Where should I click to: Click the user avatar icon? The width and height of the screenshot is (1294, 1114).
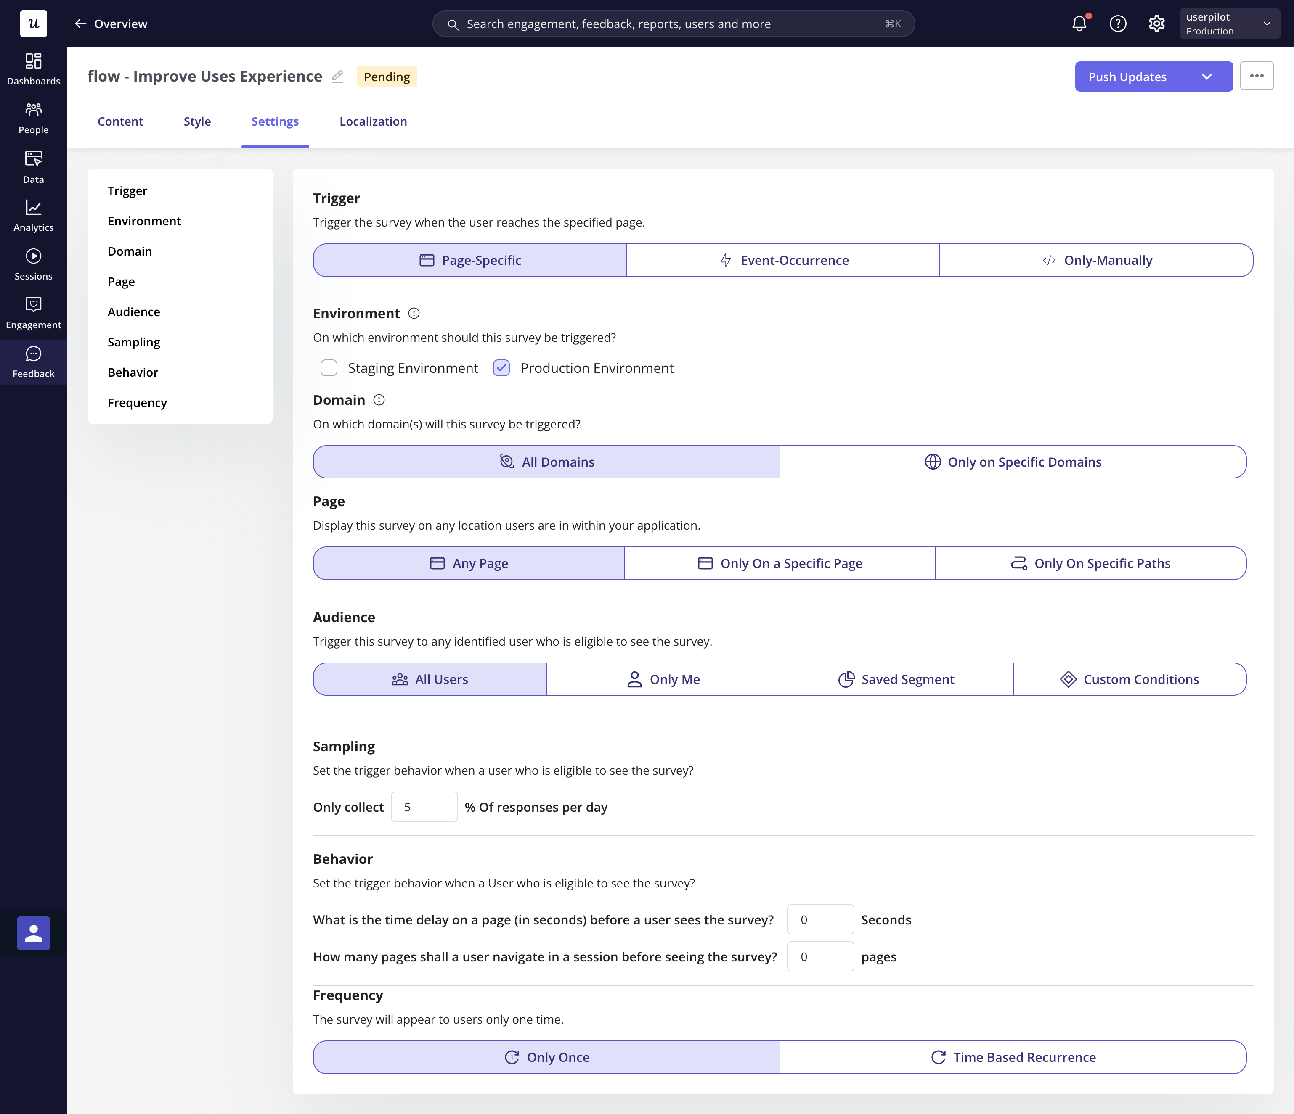tap(34, 933)
